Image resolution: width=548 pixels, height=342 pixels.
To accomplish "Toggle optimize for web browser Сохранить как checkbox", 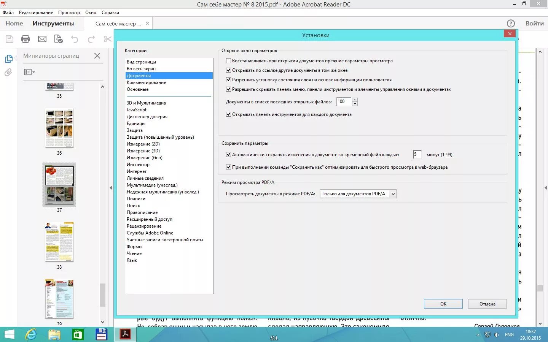I will [x=229, y=167].
